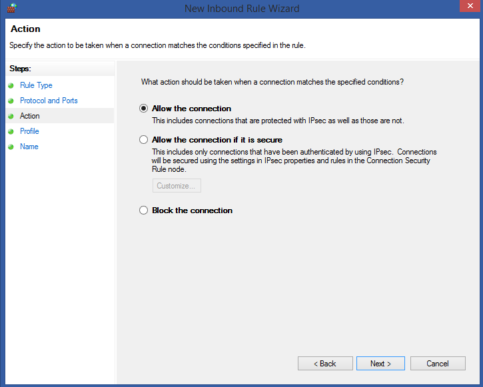483x387 pixels.
Task: Click the Next button
Action: pos(380,364)
